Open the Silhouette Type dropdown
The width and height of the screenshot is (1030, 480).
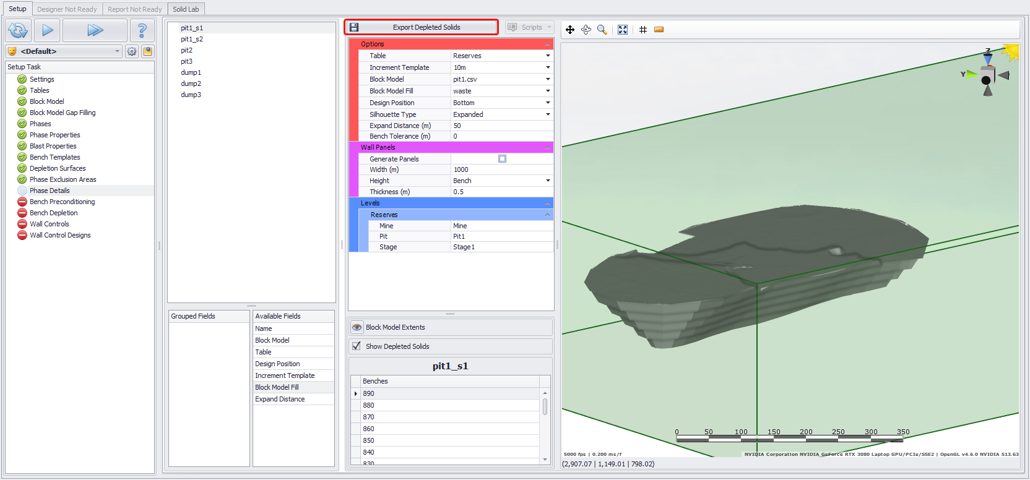pyautogui.click(x=548, y=114)
